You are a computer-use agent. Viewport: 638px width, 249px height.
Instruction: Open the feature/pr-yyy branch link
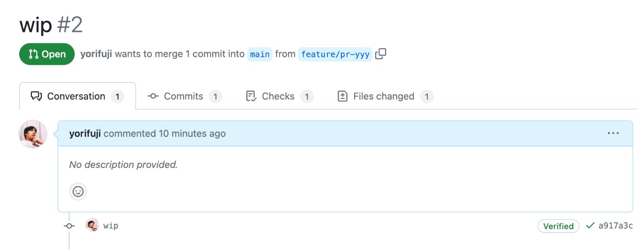335,54
